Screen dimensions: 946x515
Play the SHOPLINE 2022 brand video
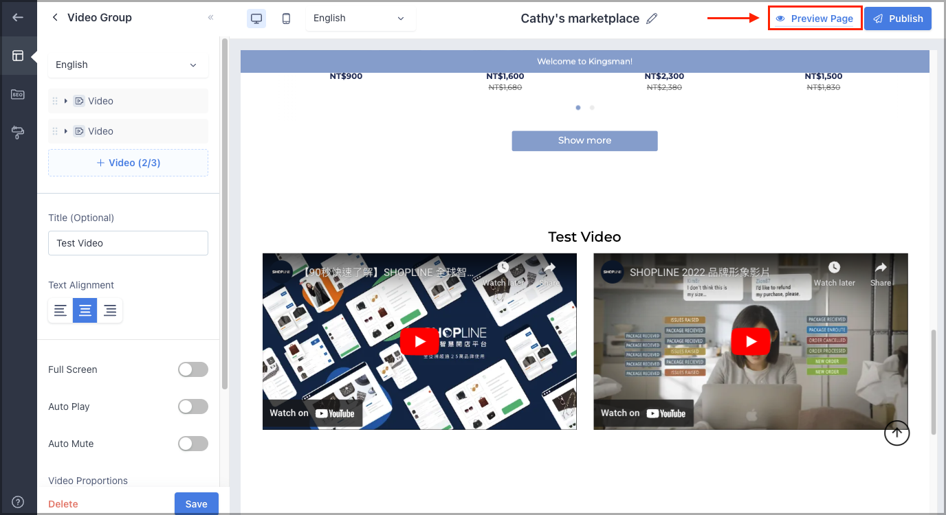pos(751,342)
